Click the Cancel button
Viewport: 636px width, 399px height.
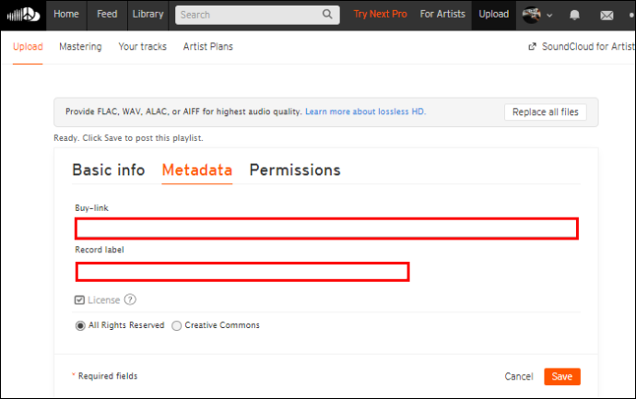coord(519,377)
